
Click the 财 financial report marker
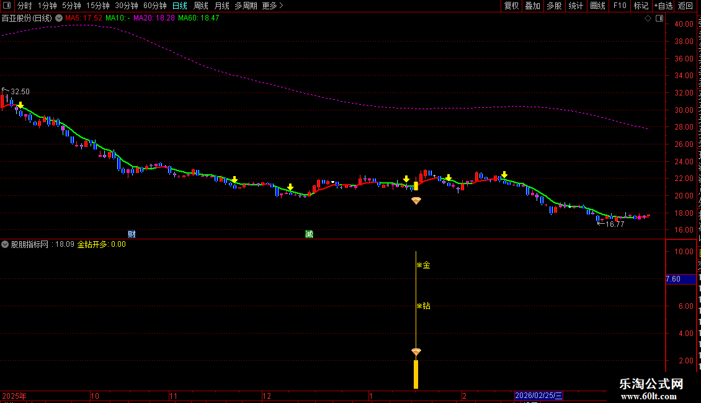click(x=132, y=234)
